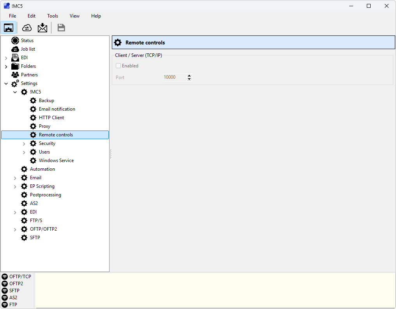The image size is (396, 309).
Task: Click the Backup gear icon
Action: (33, 101)
